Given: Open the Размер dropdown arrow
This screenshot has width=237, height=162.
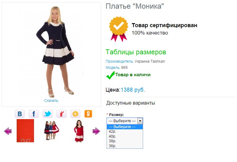Looking at the screenshot, I should (x=140, y=121).
